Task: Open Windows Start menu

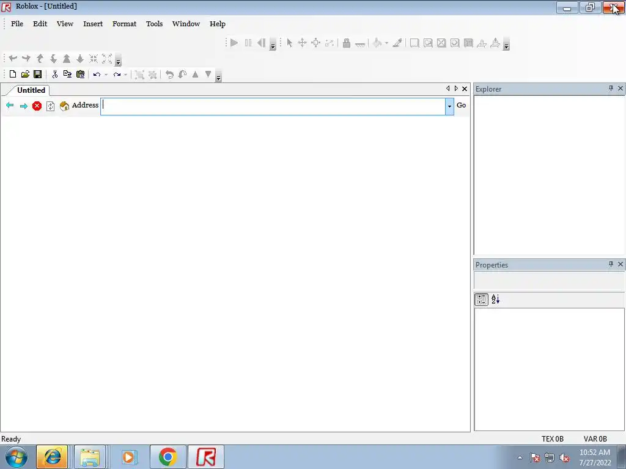Action: 17,457
